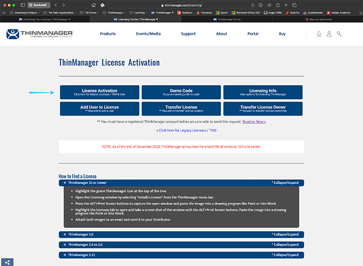363x266 pixels.
Task: Click the thinmanager.com address bar
Action: pos(181,5)
